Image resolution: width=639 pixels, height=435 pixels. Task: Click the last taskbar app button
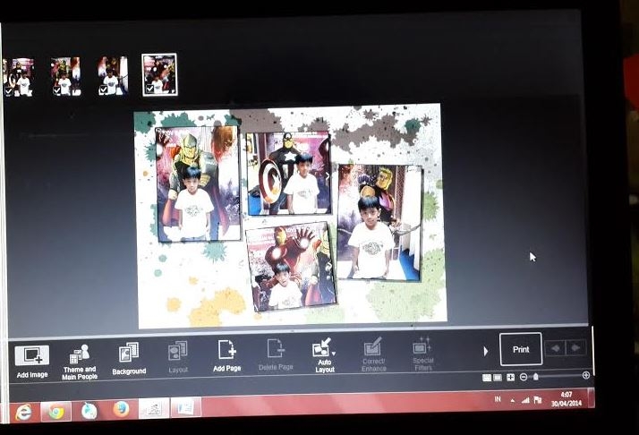186,407
